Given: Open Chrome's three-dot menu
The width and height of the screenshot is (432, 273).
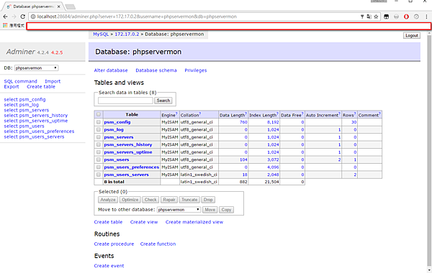Looking at the screenshot, I should point(426,17).
